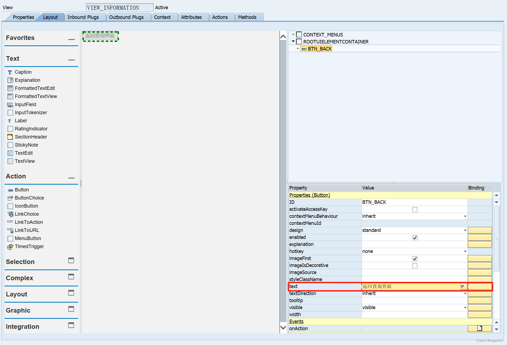Expand the Complex palette section

click(71, 277)
